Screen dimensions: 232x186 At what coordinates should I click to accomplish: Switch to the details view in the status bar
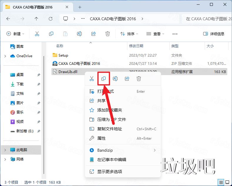click(x=221, y=182)
